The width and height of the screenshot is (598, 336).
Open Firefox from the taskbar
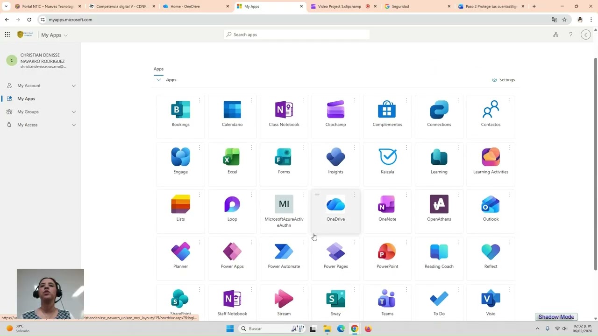[368, 329]
